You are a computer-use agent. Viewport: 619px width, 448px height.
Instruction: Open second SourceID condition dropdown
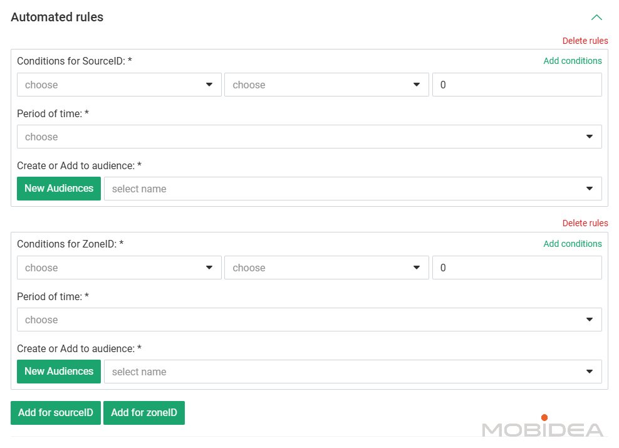point(326,85)
